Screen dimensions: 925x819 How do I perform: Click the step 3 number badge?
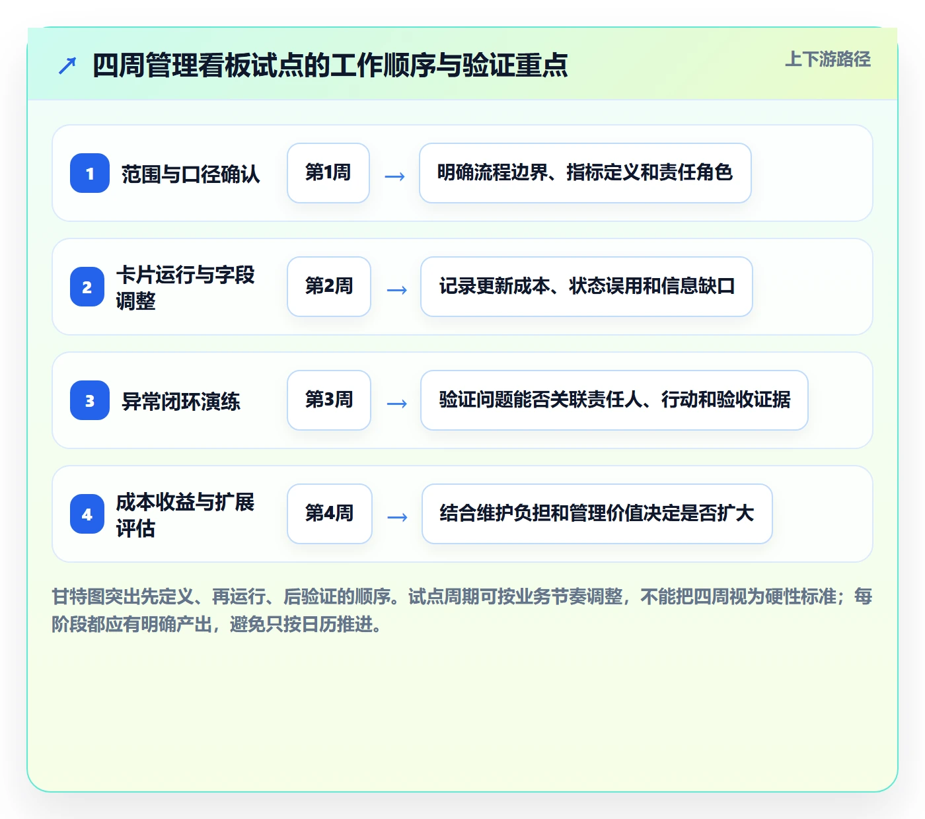90,400
